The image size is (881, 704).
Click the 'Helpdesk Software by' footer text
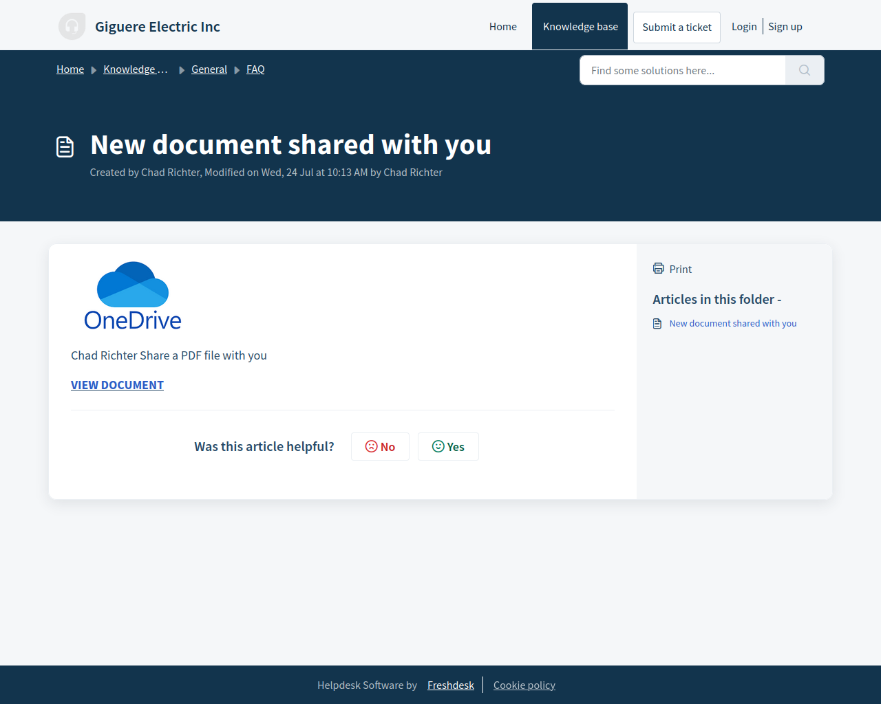coord(367,685)
